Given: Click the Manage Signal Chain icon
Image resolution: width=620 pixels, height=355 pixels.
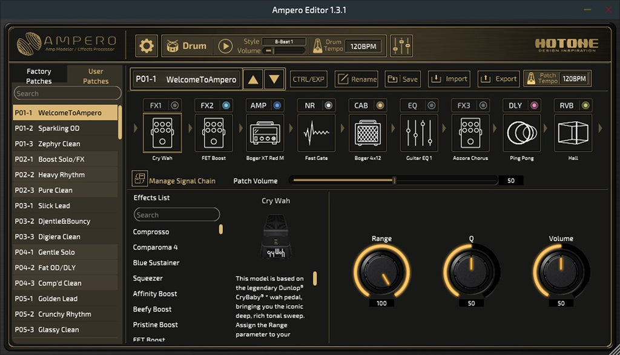Looking at the screenshot, I should (140, 179).
